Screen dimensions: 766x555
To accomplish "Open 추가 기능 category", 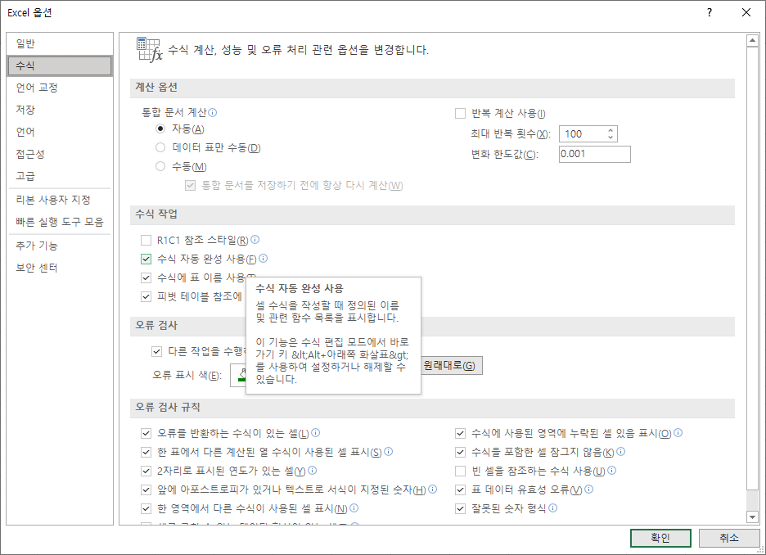I will click(60, 246).
